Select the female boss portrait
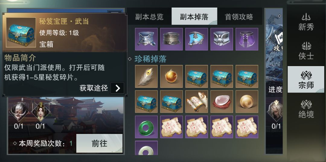 40,112
